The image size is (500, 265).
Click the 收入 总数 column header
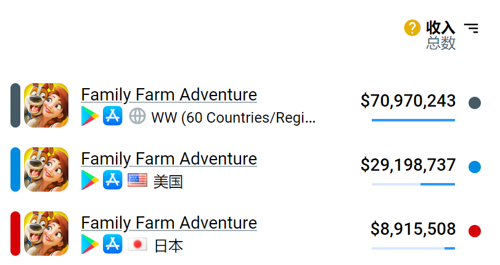[440, 35]
